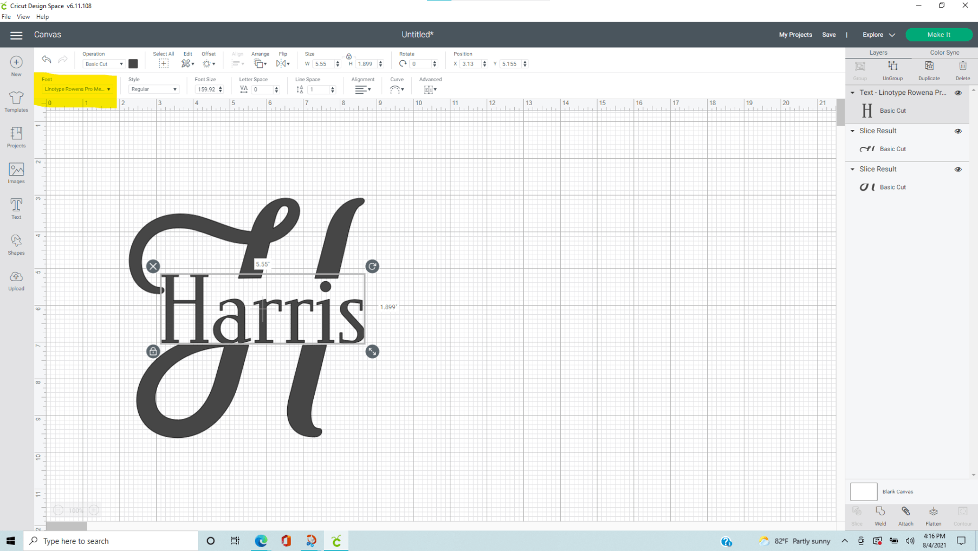The width and height of the screenshot is (978, 551).
Task: Open the Shapes panel
Action: coord(16,244)
